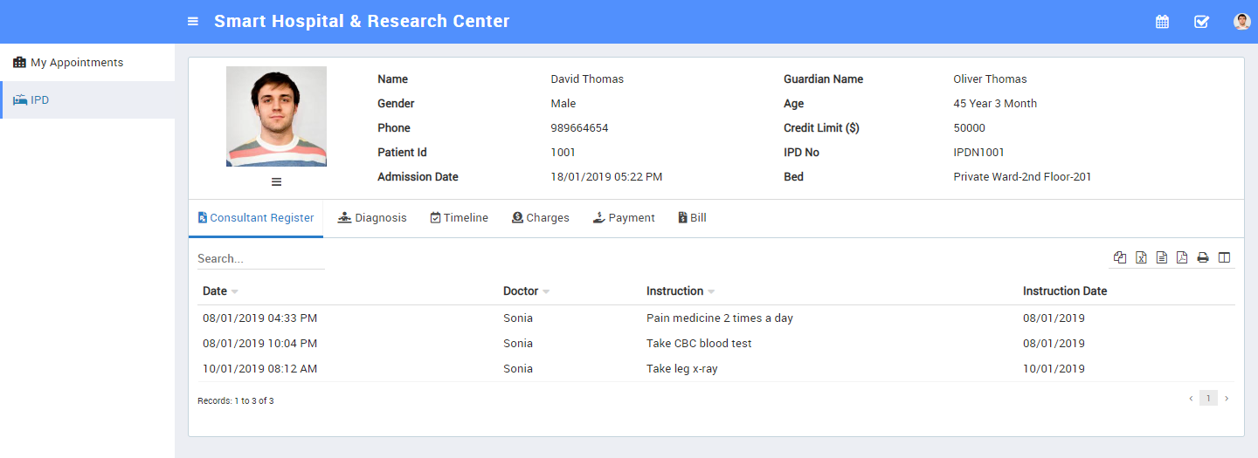Click IPD number IPDN1001
This screenshot has height=458, width=1258.
point(978,153)
